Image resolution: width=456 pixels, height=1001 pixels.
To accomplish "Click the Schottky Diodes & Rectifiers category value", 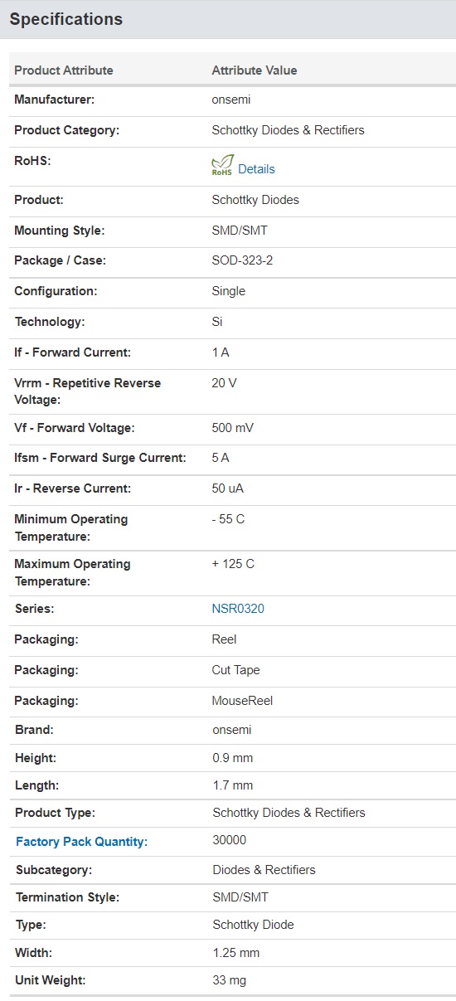I will (289, 130).
